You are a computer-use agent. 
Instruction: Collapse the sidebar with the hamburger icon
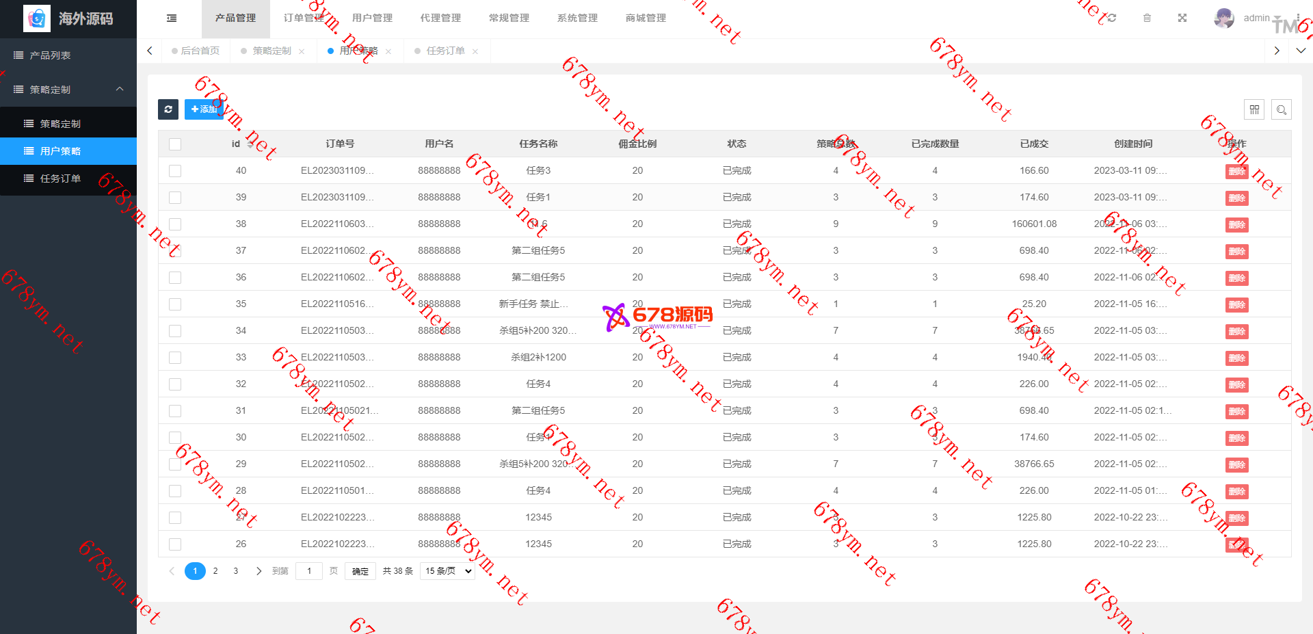pyautogui.click(x=172, y=18)
